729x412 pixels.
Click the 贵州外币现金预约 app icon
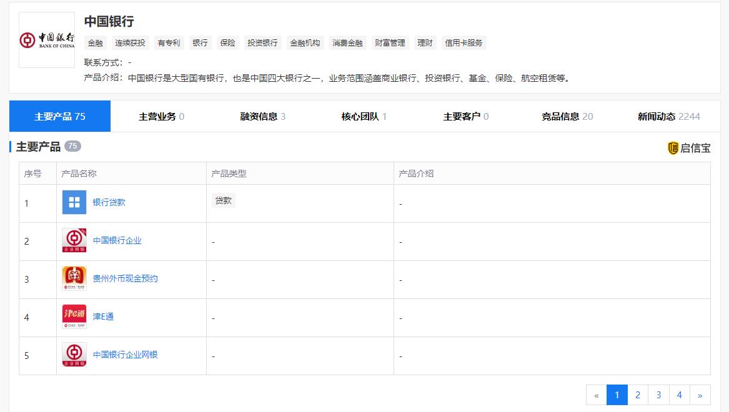[x=74, y=278]
